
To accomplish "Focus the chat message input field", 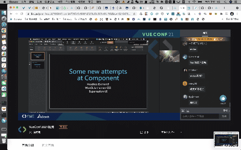I will (200, 116).
